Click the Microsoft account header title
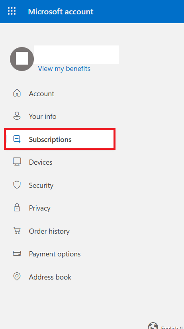This screenshot has width=184, height=329. pyautogui.click(x=61, y=12)
